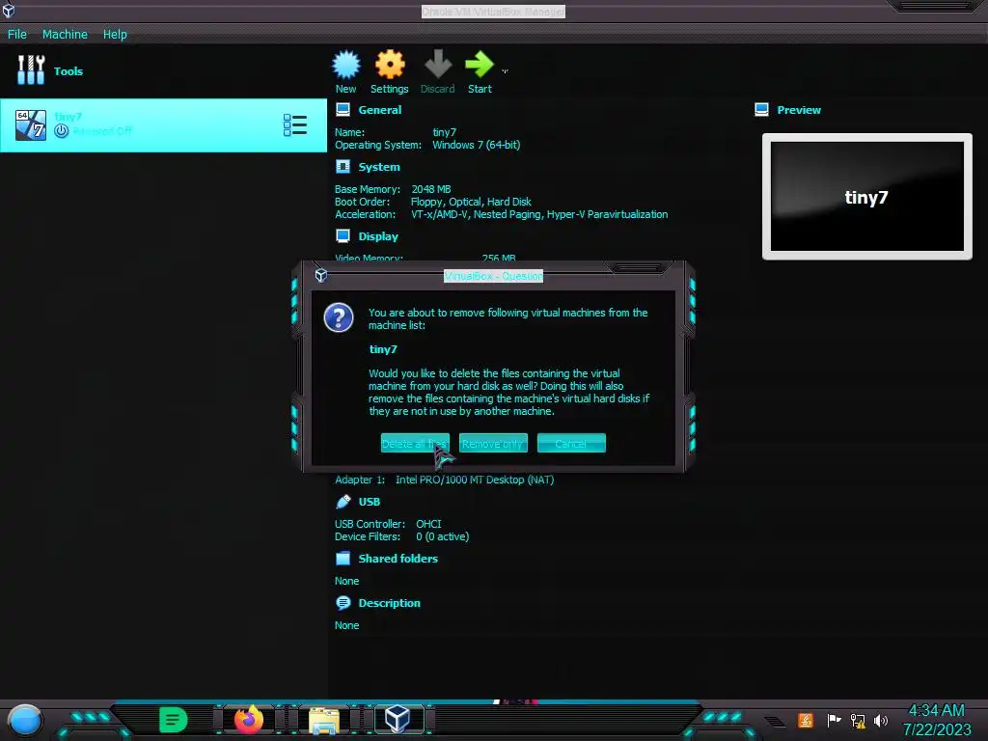Click Delete all files button
The width and height of the screenshot is (988, 741).
[x=415, y=443]
